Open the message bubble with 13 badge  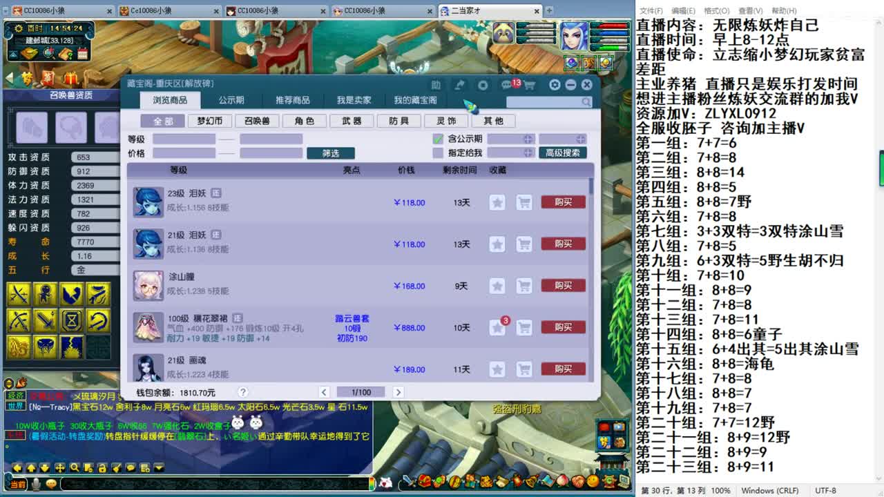click(509, 85)
